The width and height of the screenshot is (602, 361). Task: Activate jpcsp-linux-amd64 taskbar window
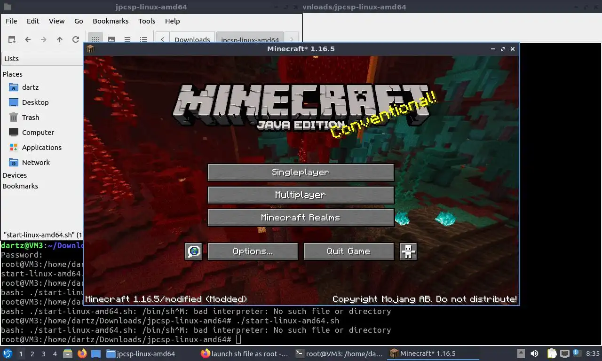point(150,353)
